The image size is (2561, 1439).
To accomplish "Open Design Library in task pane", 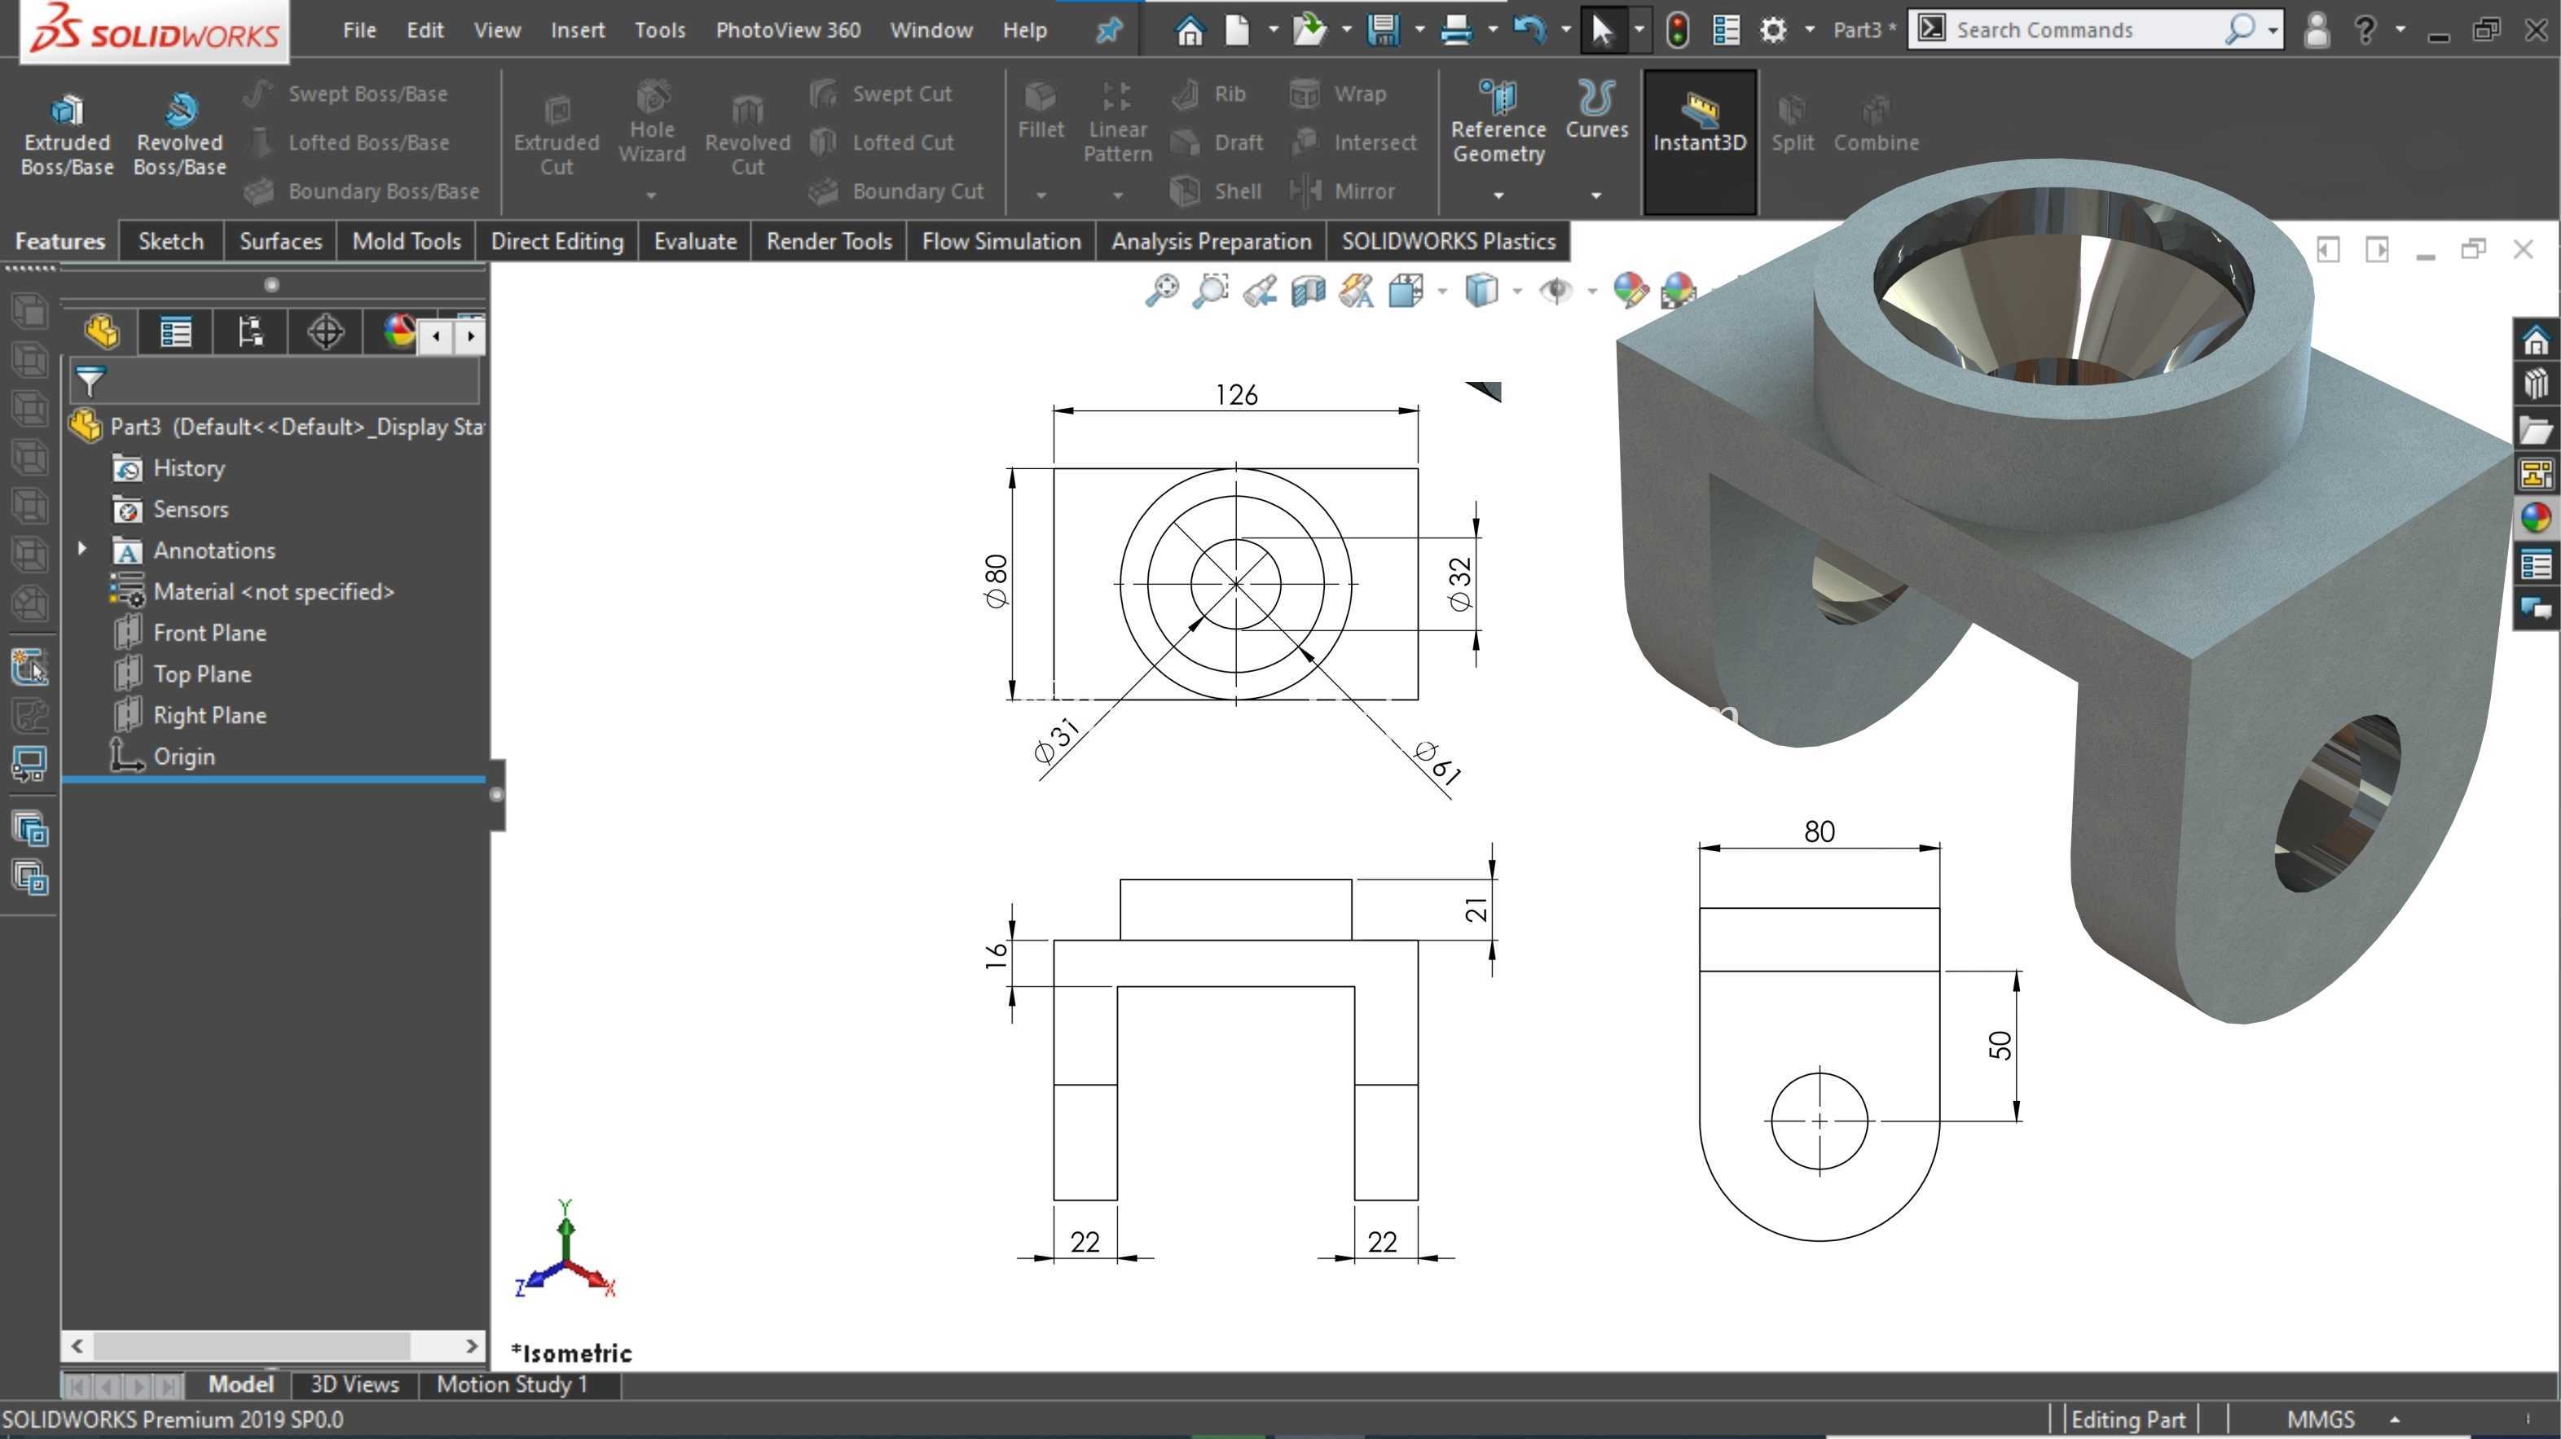I will pyautogui.click(x=2535, y=384).
